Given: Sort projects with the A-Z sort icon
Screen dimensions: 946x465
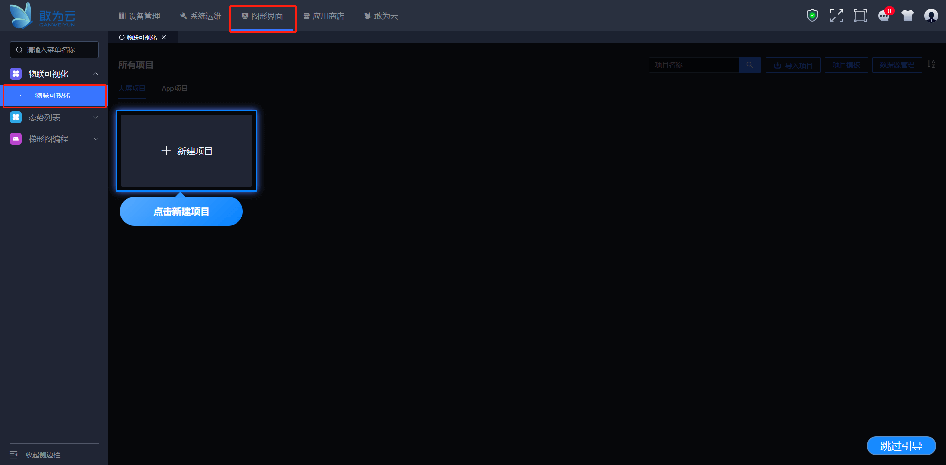Looking at the screenshot, I should tap(931, 64).
